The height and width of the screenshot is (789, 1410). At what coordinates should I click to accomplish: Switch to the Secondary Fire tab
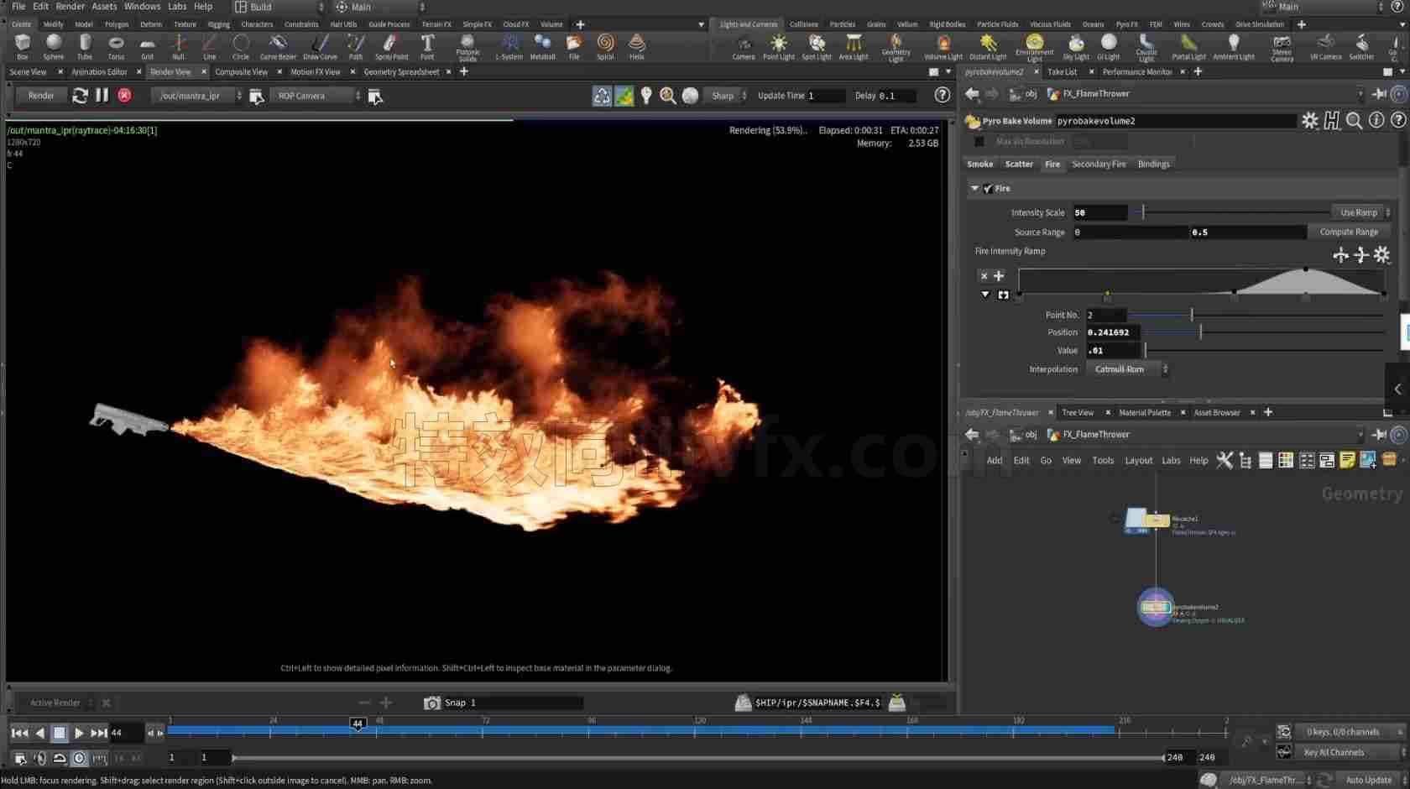(1099, 165)
